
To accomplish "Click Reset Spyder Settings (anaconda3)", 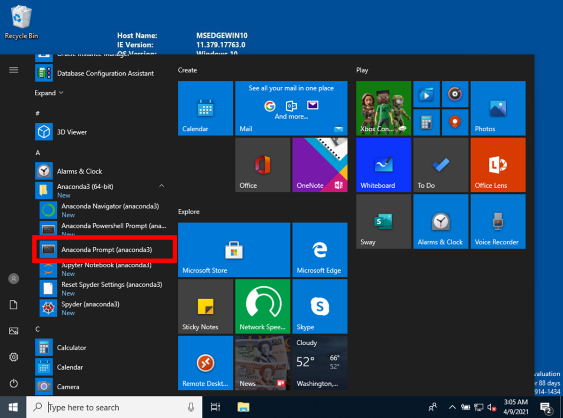I will click(104, 289).
